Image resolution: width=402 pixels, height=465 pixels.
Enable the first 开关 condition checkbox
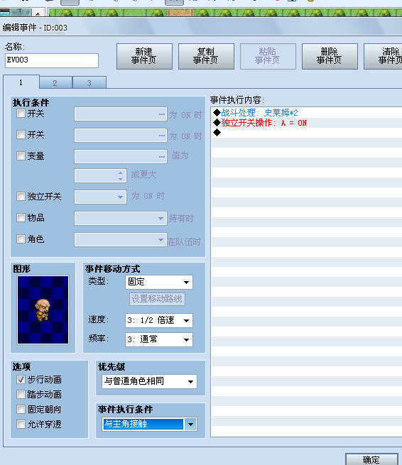coord(21,114)
